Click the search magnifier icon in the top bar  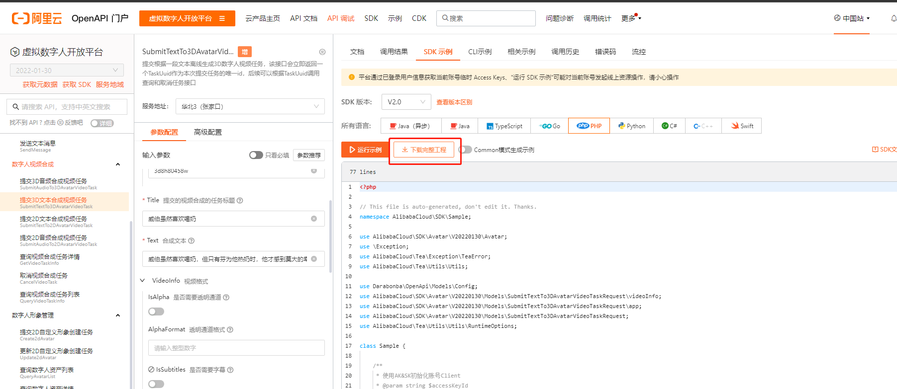pos(445,18)
